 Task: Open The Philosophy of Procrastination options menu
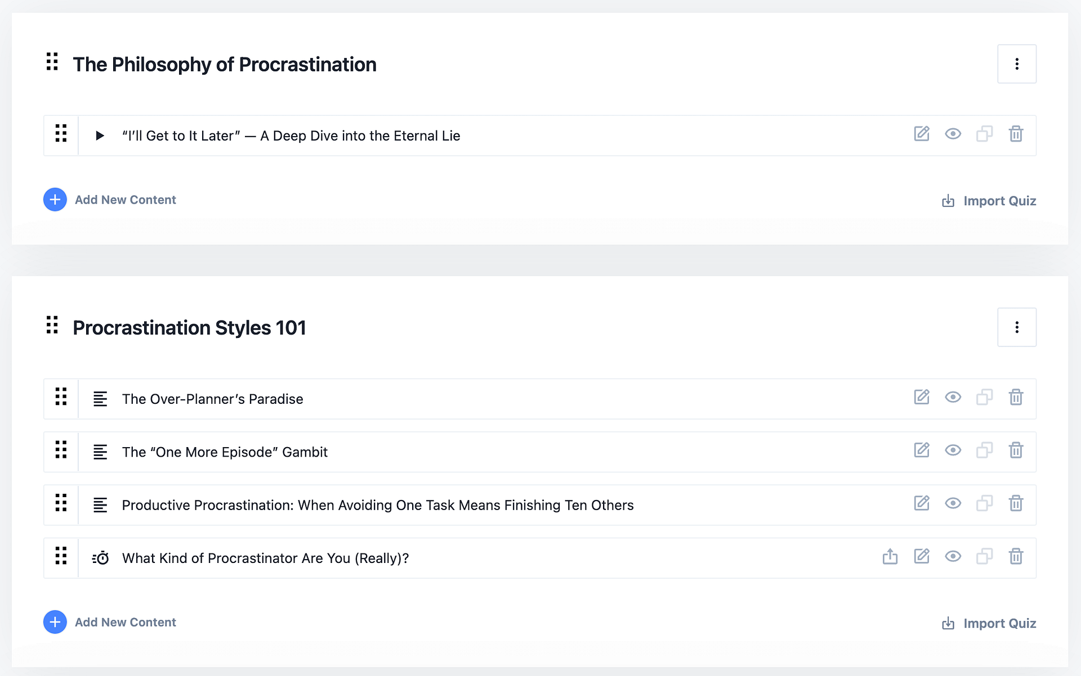click(1016, 64)
